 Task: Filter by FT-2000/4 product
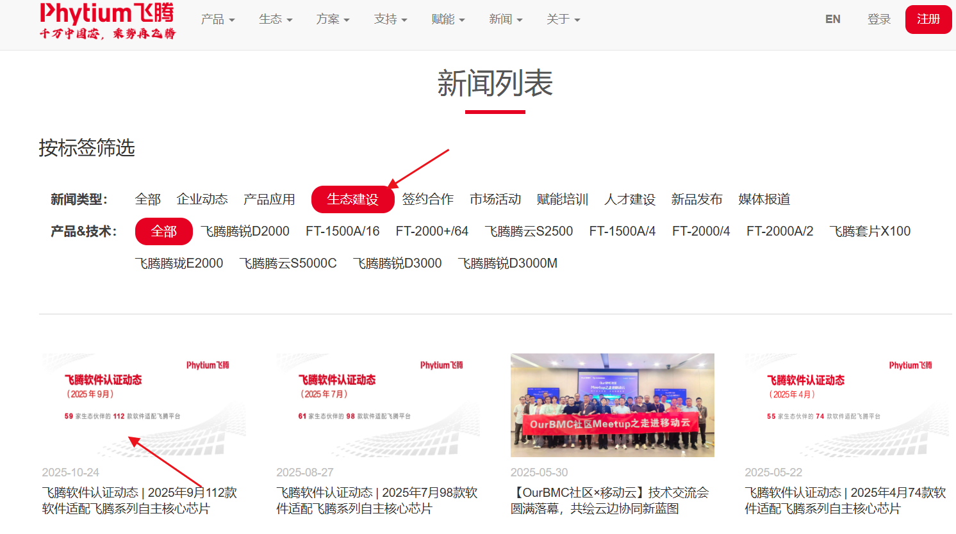pos(701,231)
